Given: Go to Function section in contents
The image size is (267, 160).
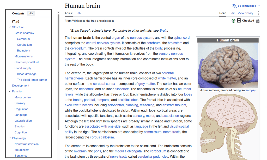Looking at the screenshot, I should 17,91.
